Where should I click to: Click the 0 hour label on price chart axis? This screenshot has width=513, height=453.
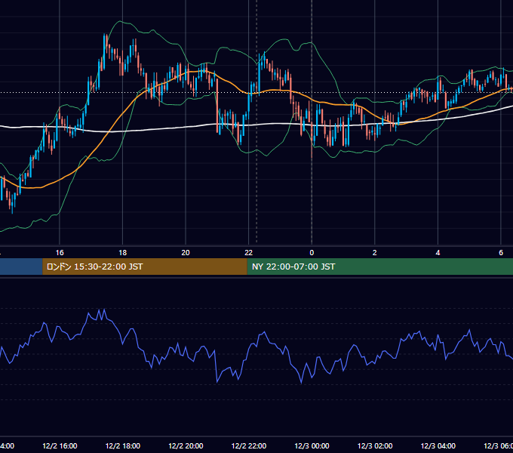tap(312, 253)
